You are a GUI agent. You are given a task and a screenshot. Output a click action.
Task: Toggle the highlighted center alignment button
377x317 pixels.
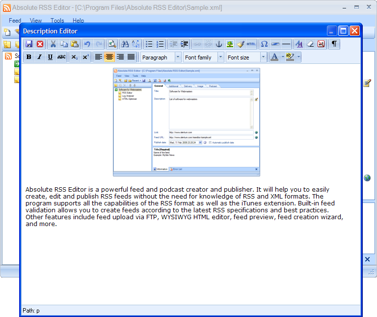click(x=109, y=57)
